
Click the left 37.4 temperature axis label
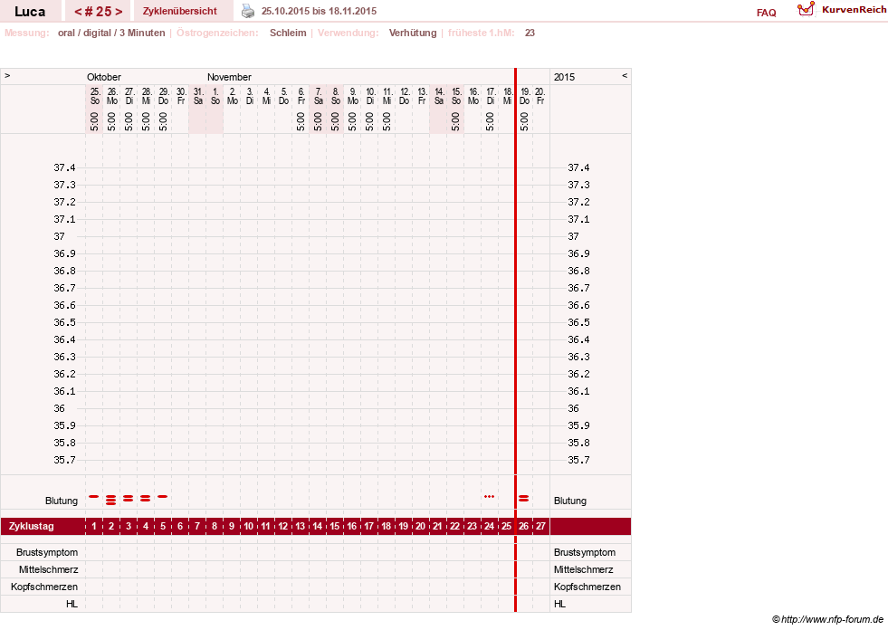click(x=64, y=167)
